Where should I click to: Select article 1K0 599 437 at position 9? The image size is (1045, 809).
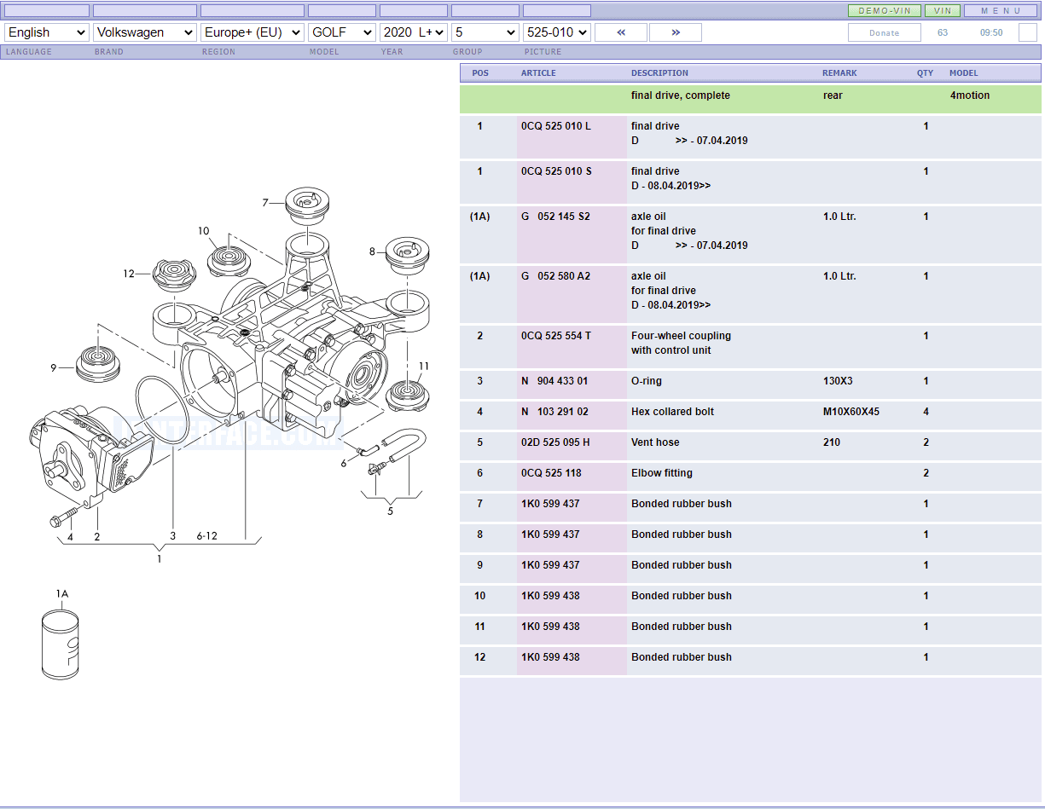pos(550,565)
